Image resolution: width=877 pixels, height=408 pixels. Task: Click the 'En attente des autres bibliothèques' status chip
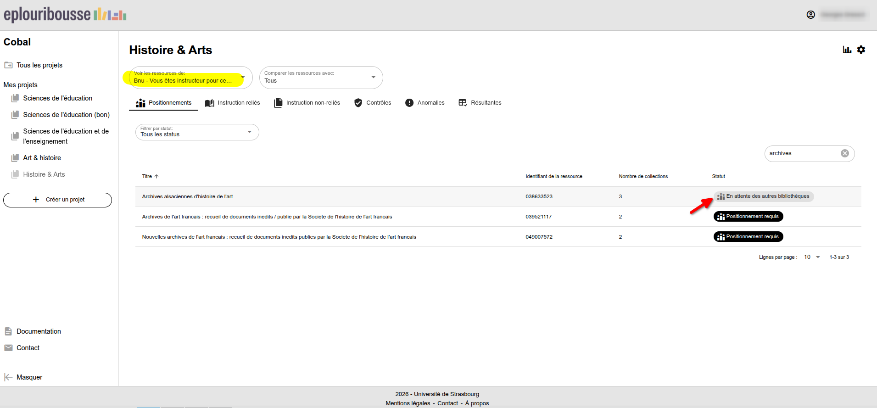point(764,196)
